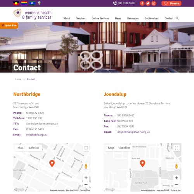The image size is (194, 194).
Task: Toggle fullscreen on Joondalup map
Action: click(177, 148)
